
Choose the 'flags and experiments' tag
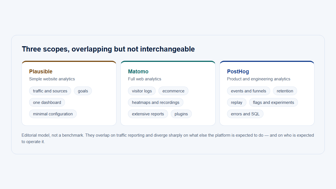point(274,102)
